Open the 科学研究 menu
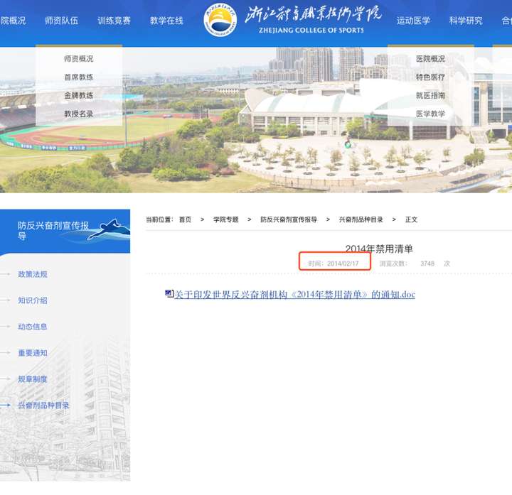 (x=466, y=21)
